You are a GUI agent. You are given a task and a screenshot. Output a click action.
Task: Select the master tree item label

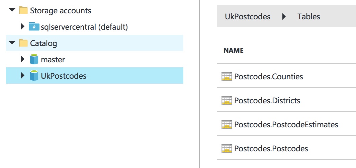pyautogui.click(x=53, y=60)
